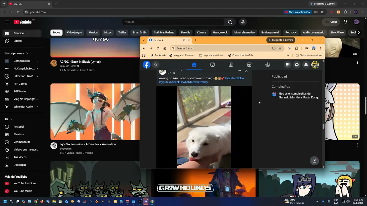The image size is (367, 206).
Task: Bookmark facebook.com with the star icon
Action: tap(280, 48)
